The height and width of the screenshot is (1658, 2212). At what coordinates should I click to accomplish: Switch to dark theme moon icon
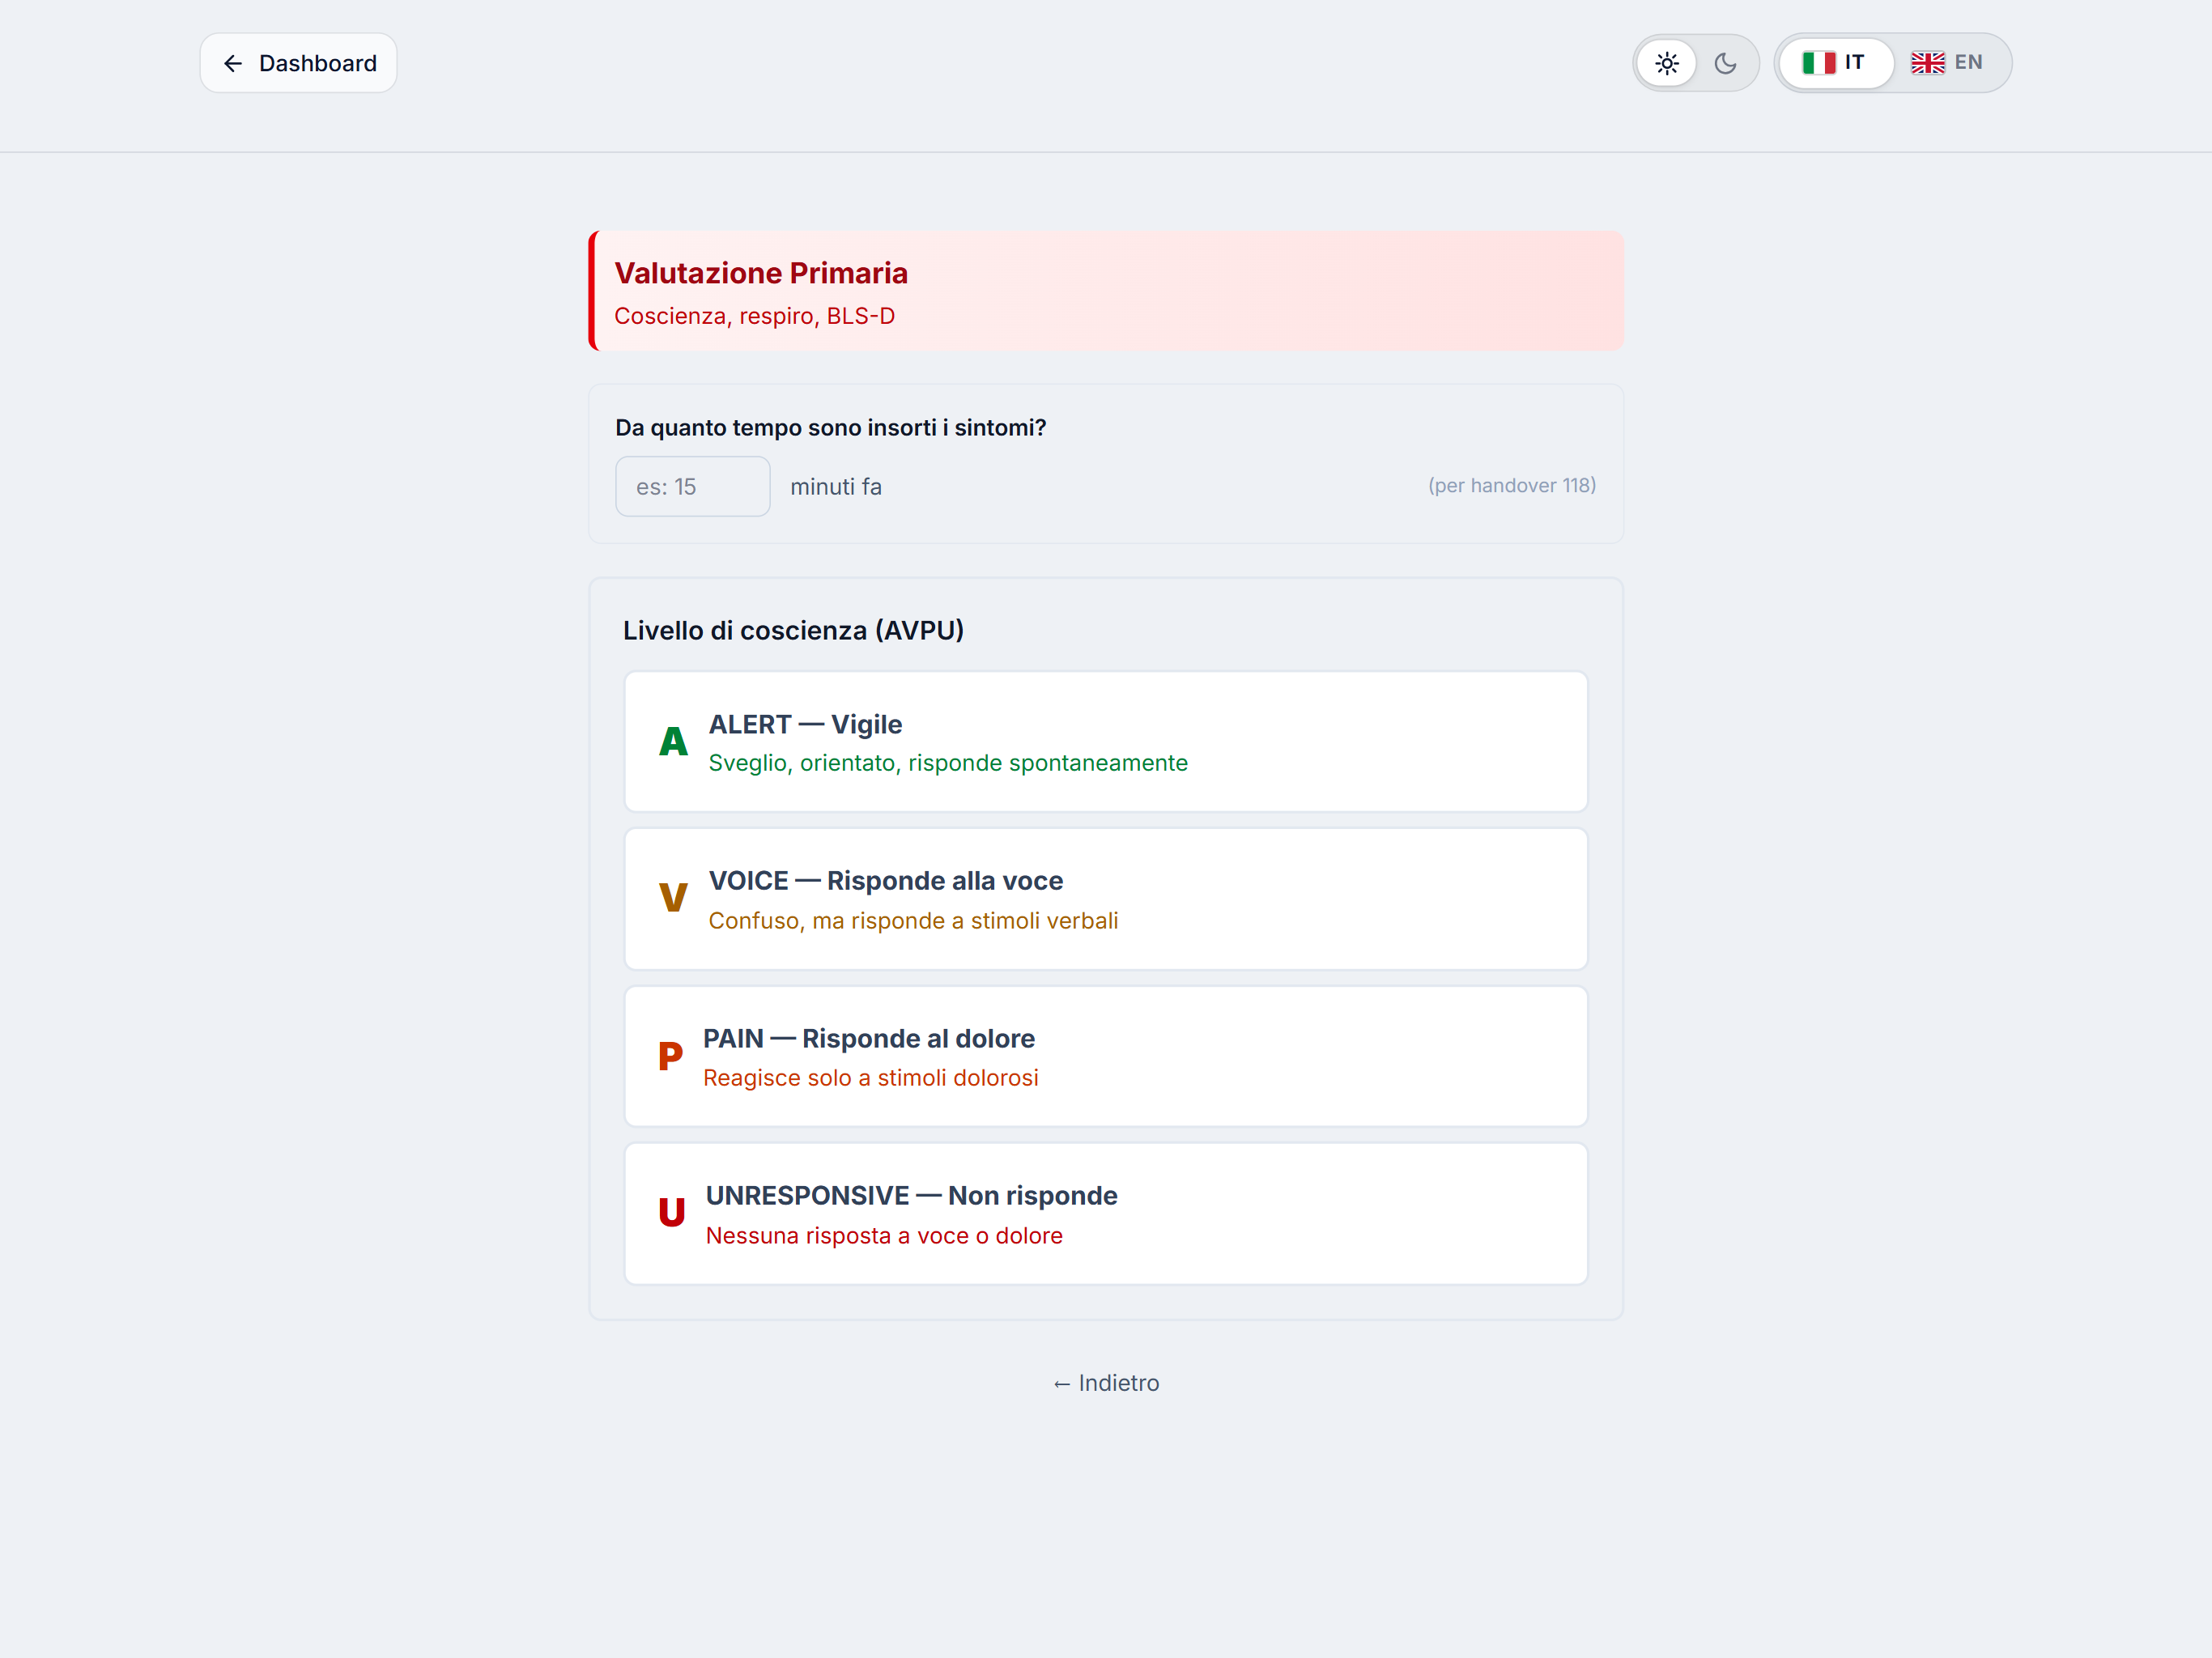point(1725,63)
